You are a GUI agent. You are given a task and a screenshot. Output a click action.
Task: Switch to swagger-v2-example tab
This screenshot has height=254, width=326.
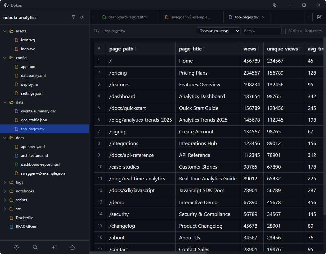(x=191, y=17)
